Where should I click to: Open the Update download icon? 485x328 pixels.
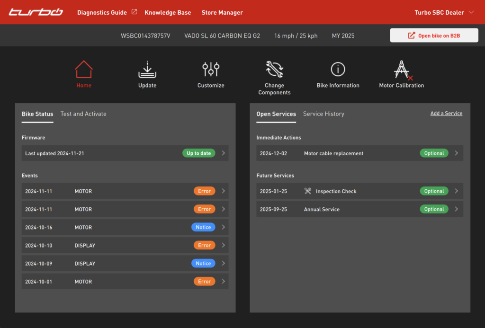[147, 70]
